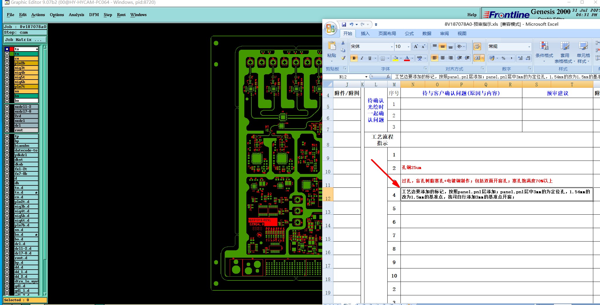Open the DFM menu in Genesis
This screenshot has height=305, width=600.
[x=94, y=15]
